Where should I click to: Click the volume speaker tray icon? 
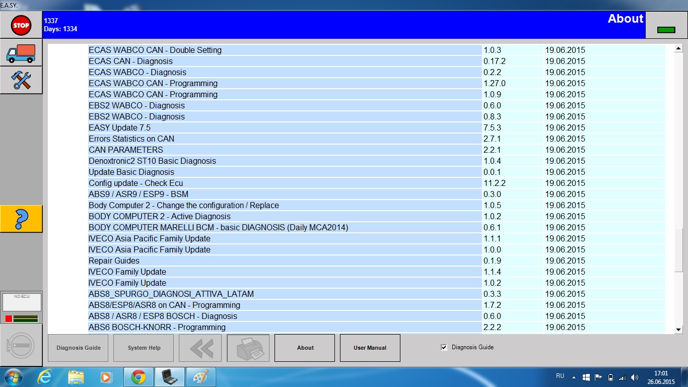[x=634, y=377]
